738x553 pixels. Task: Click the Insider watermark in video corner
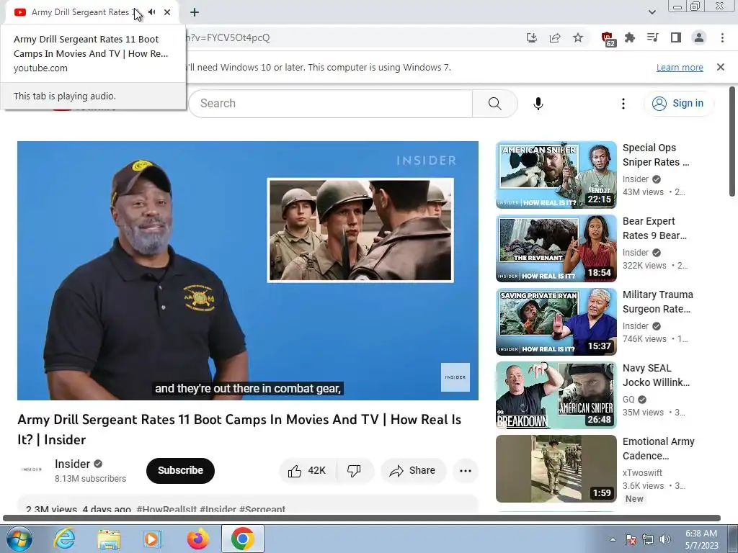[455, 377]
